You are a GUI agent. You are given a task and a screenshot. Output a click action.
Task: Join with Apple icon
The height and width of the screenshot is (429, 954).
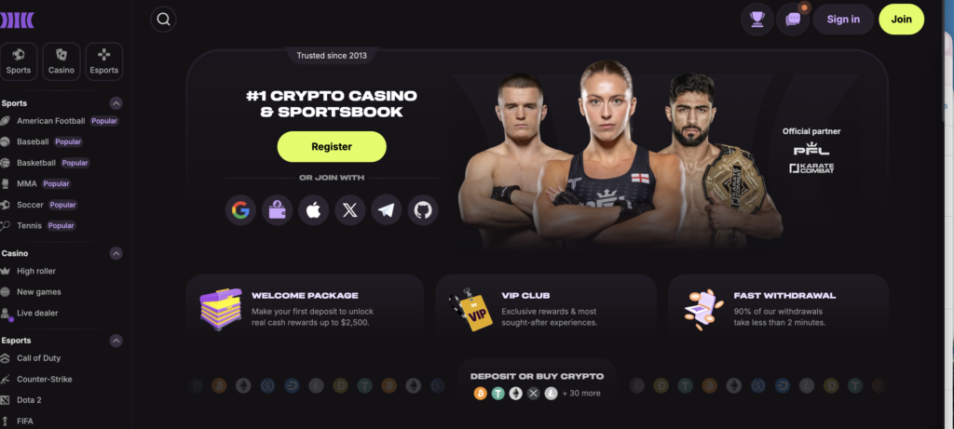coord(313,210)
